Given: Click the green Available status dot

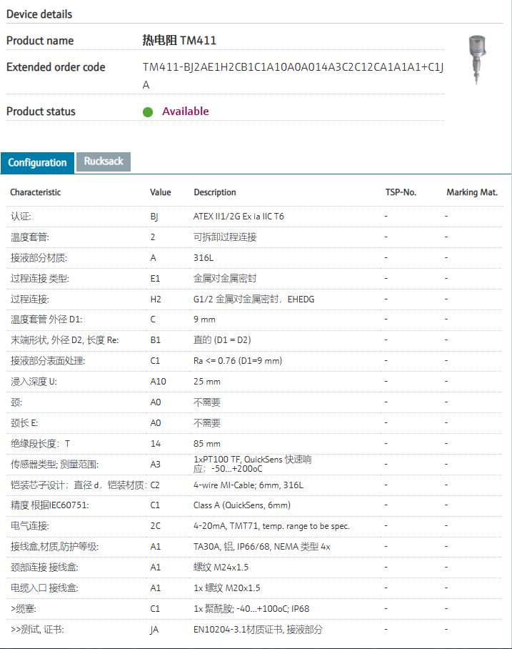Looking at the screenshot, I should [x=148, y=112].
